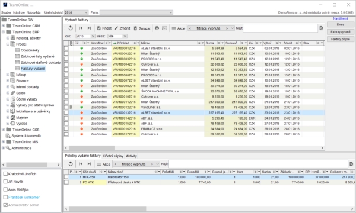Select Položky vydané faktury tab
Screen dimensions: 356x213
coord(82,156)
